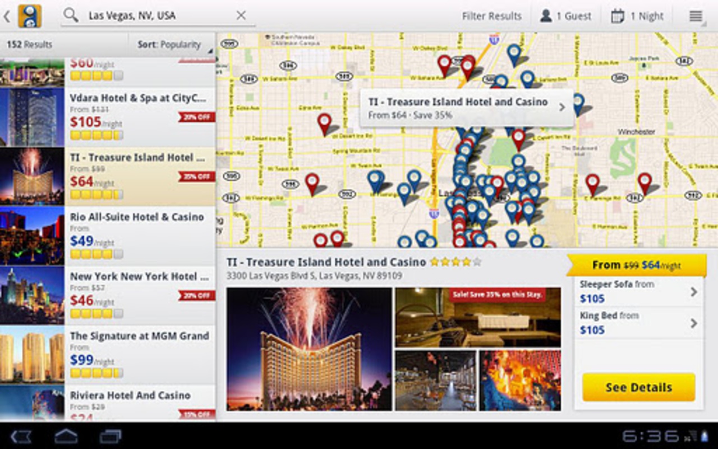Open the hotel app logo icon
Image resolution: width=718 pixels, height=449 pixels.
click(x=30, y=16)
